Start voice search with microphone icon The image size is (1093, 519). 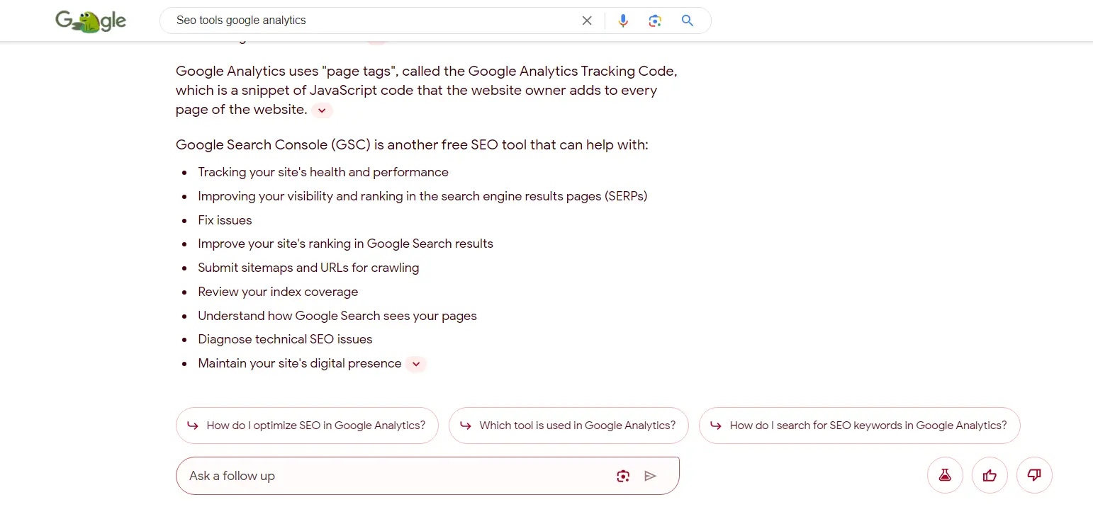click(623, 21)
